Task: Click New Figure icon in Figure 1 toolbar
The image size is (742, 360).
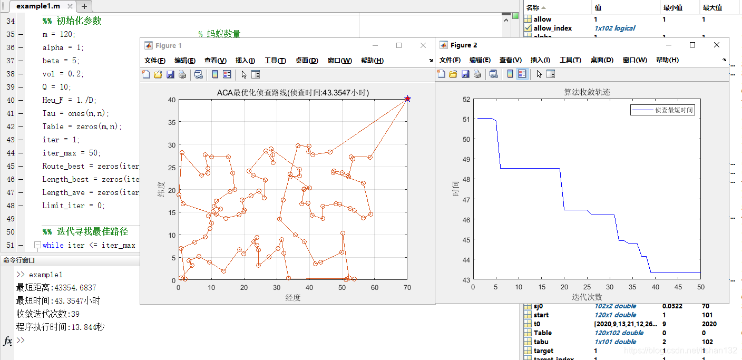Action: 146,74
